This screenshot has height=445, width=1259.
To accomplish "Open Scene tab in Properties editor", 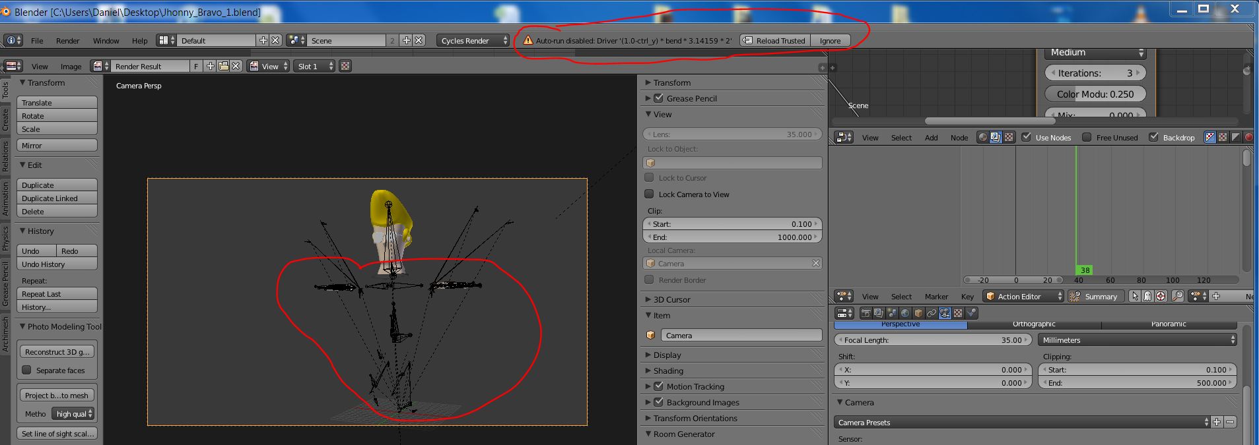I will [x=892, y=313].
